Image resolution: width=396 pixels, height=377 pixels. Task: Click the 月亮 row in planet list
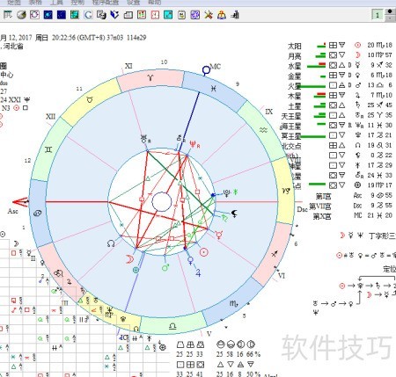(x=340, y=55)
